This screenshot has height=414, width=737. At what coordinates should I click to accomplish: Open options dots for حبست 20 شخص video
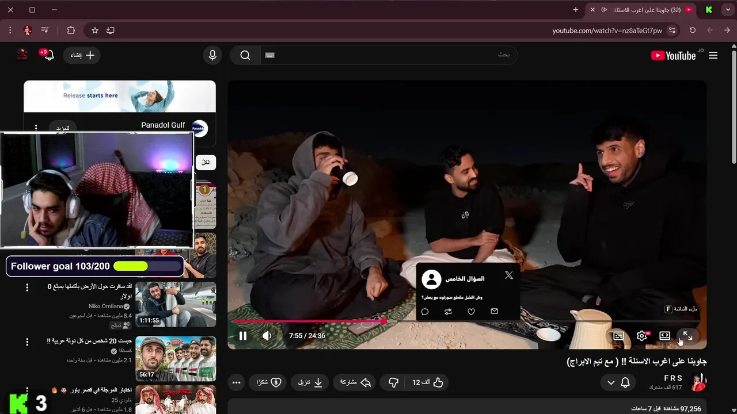[x=27, y=342]
